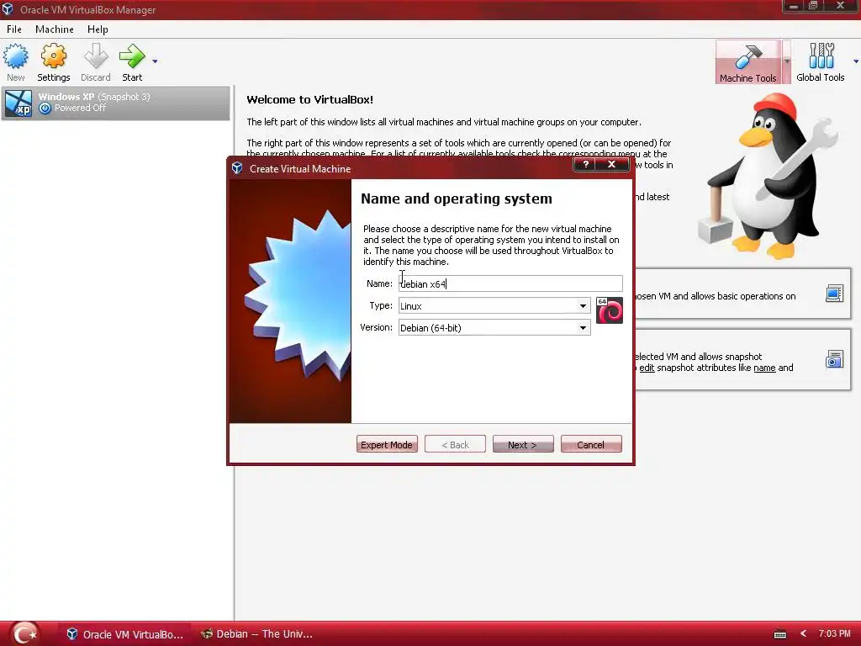
Task: Click the Details tool icon in welcome pane
Action: [x=834, y=294]
